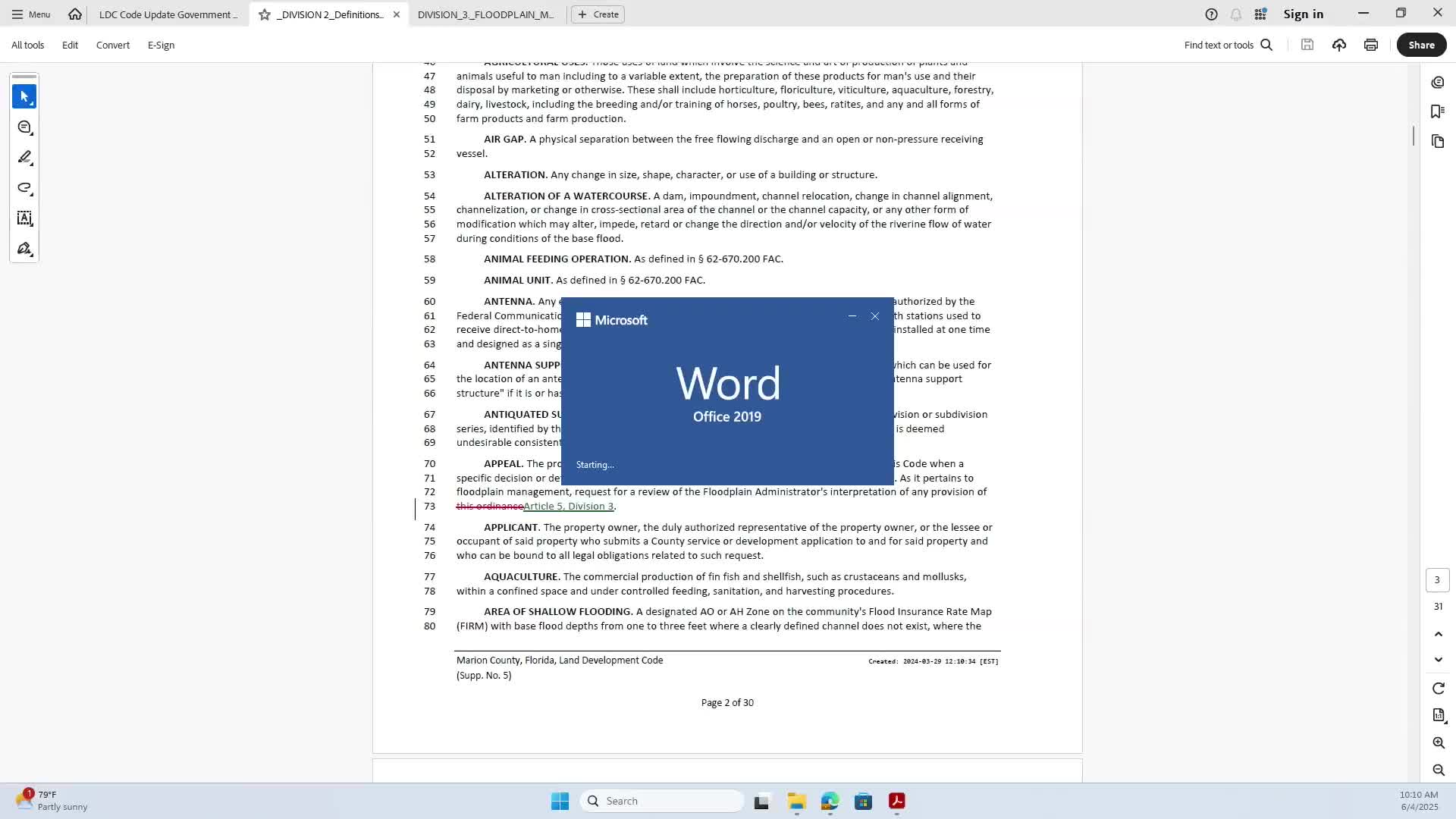1456x819 pixels.
Task: Open the add comment tool
Action: click(24, 127)
